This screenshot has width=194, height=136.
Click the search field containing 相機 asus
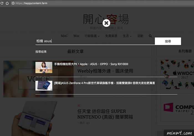[95, 41]
